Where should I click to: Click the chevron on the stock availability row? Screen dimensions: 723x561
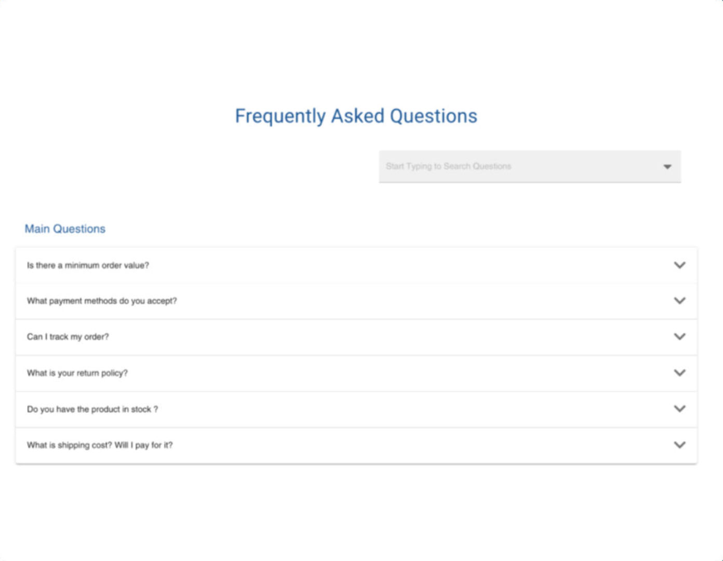point(679,409)
